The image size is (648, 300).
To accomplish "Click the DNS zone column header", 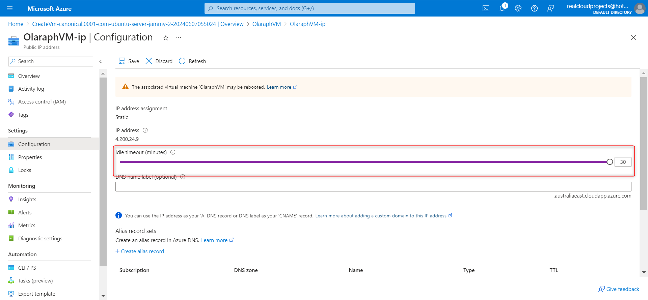I will click(x=246, y=270).
